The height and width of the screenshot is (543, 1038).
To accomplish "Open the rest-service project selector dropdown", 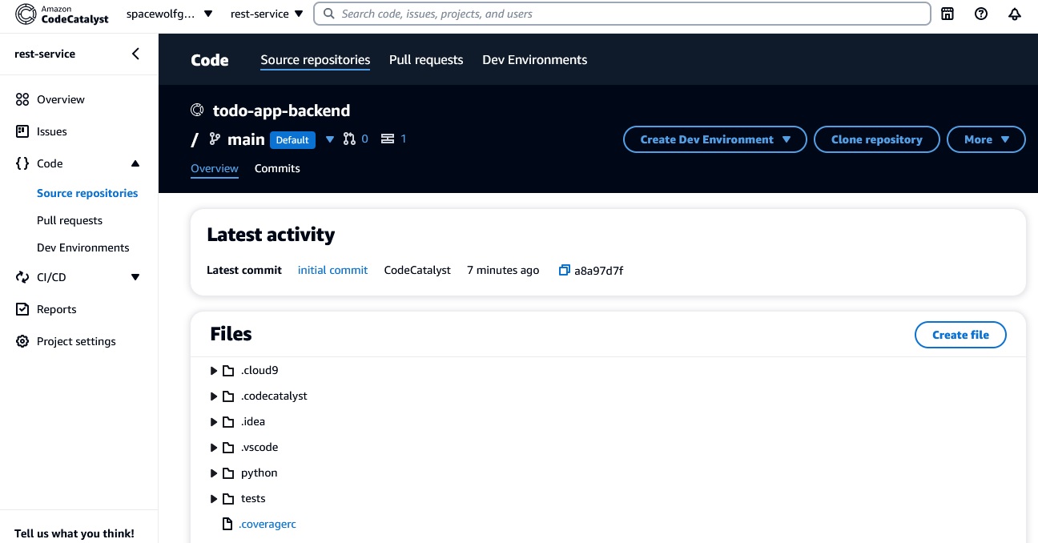I will 267,14.
